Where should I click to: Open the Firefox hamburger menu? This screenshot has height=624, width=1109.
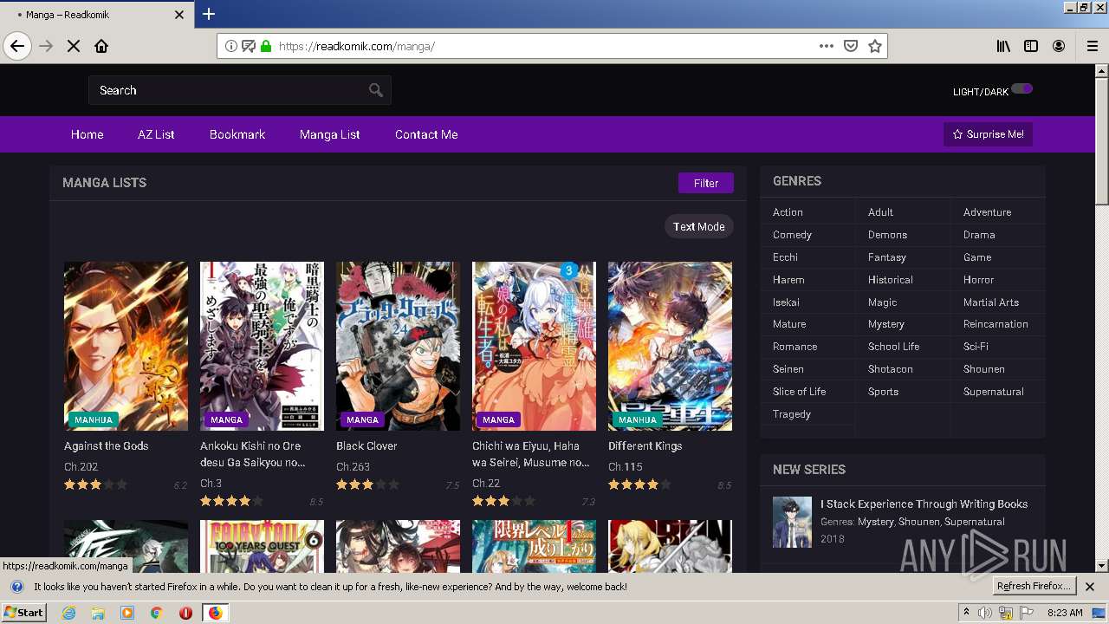coord(1093,46)
